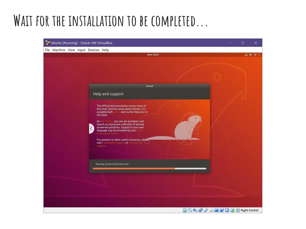Click the USB devices status icon
The height and width of the screenshot is (229, 306).
(206, 210)
